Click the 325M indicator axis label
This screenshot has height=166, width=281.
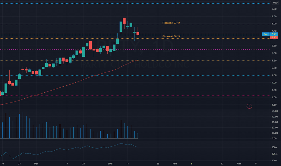click(274, 154)
